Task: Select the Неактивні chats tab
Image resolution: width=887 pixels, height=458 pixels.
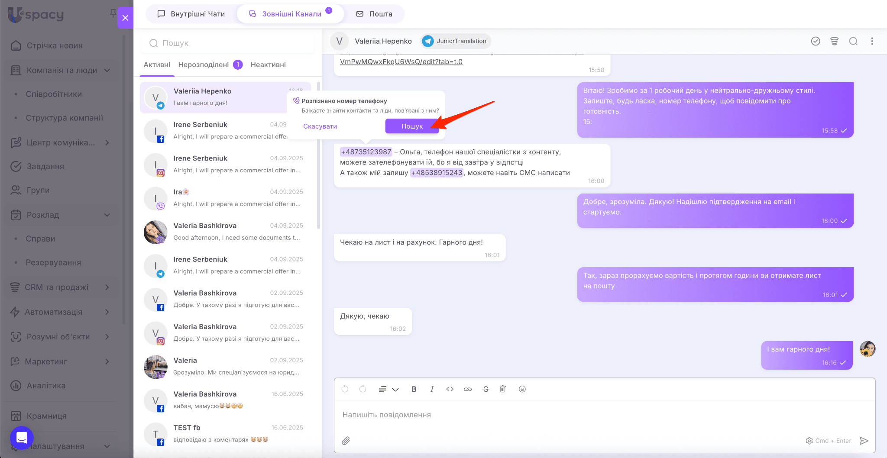Action: 268,65
